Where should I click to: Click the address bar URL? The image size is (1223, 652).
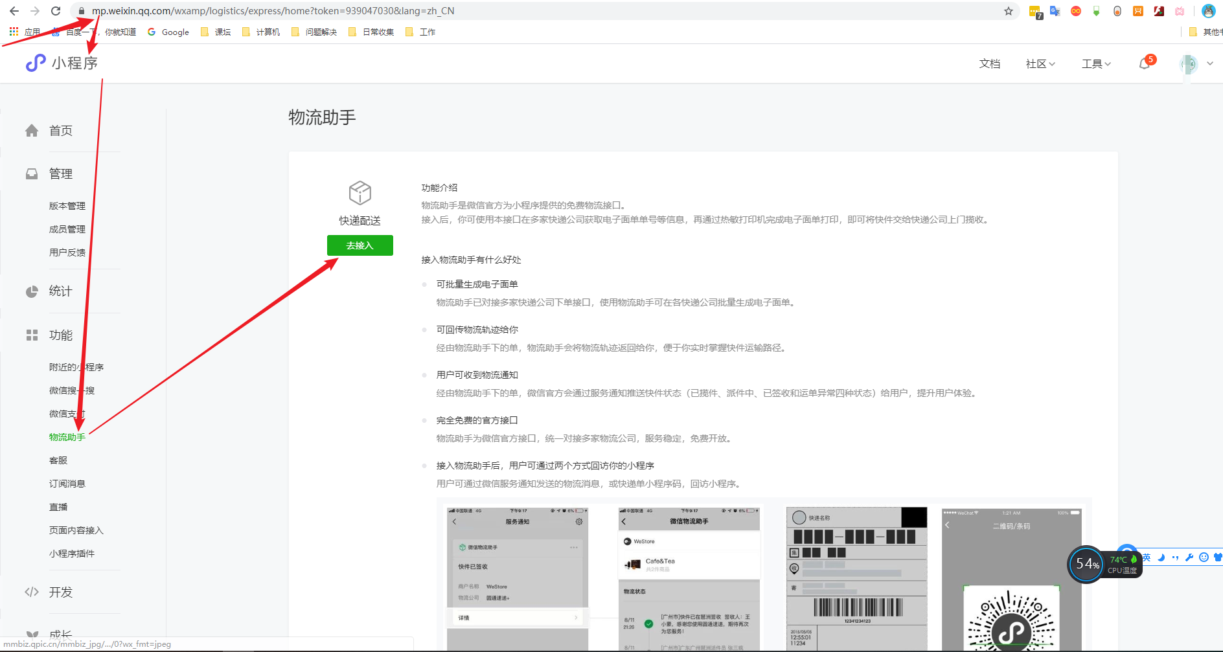273,11
